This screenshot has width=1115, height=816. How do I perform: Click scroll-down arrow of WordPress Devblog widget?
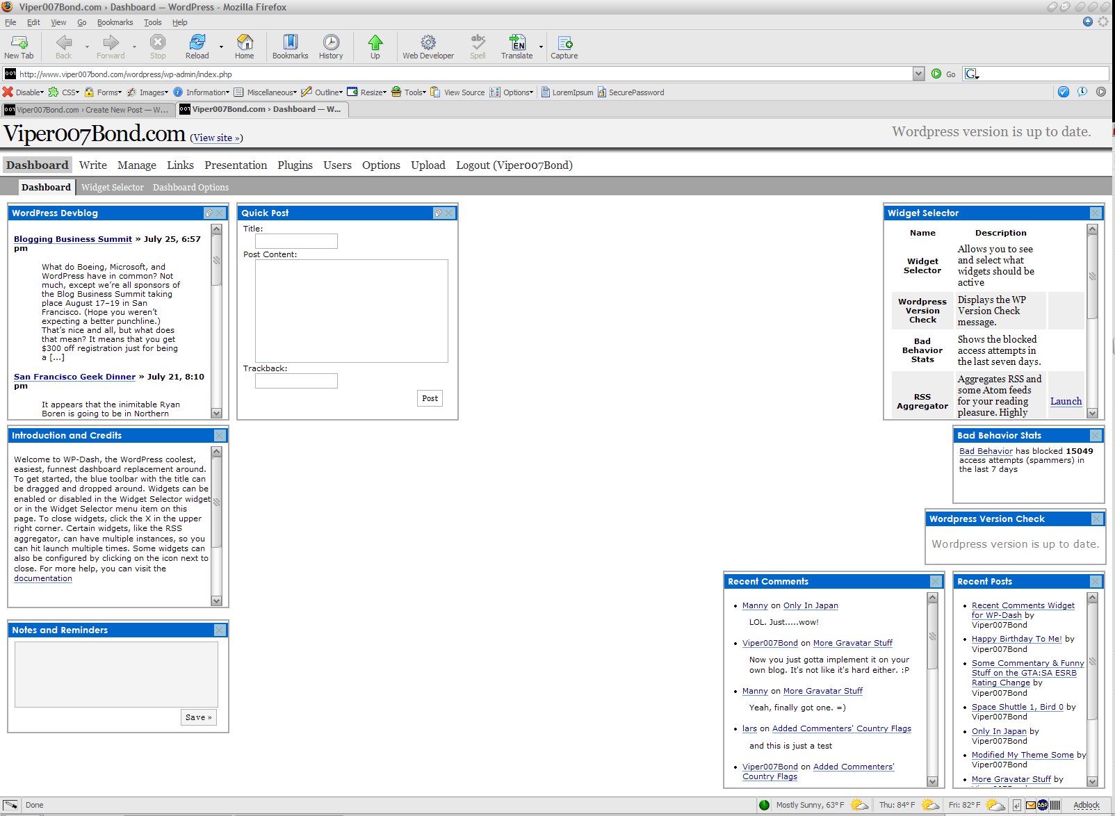216,413
